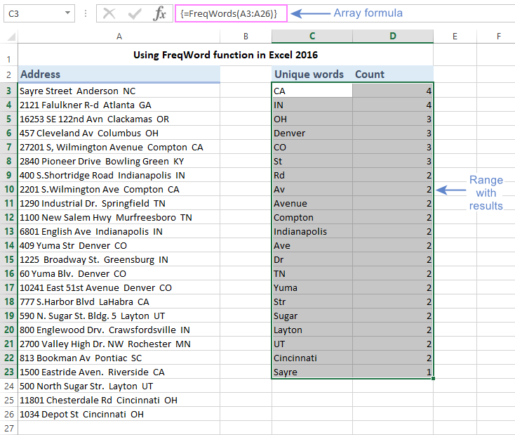
Task: Click unique word cell 'Indianapolis' in column C
Action: pyautogui.click(x=312, y=231)
